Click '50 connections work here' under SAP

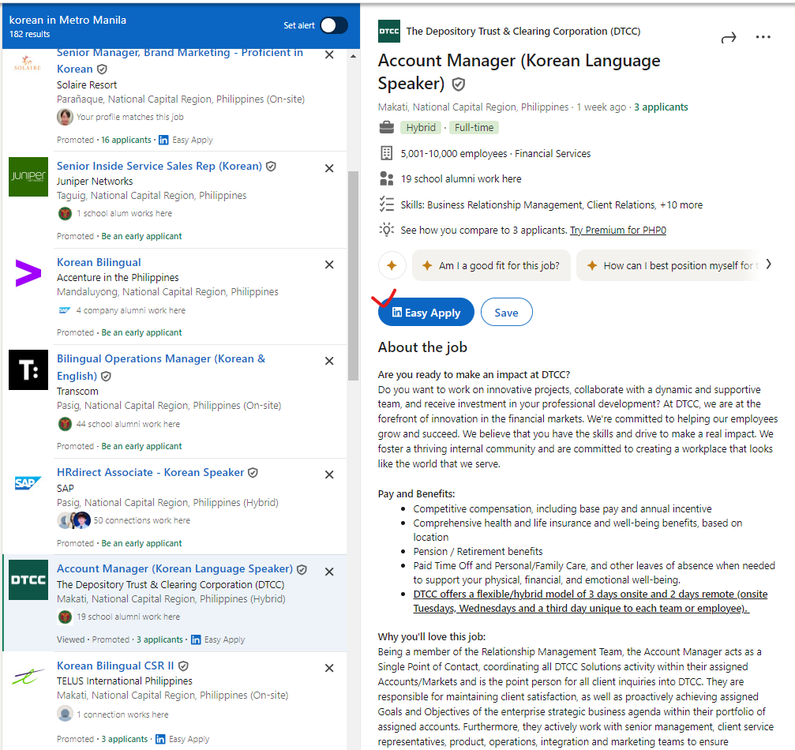[142, 520]
